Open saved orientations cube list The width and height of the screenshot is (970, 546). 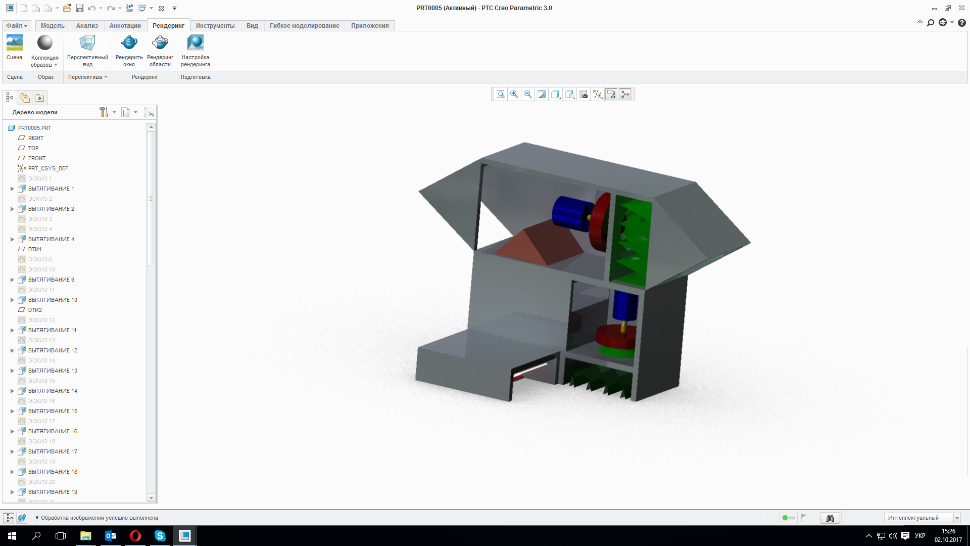(x=570, y=94)
